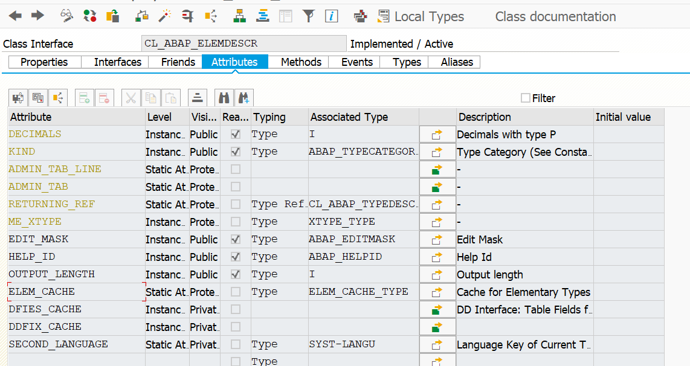Viewport: 690px width, 366px height.
Task: Open Class documentation
Action: pyautogui.click(x=555, y=16)
